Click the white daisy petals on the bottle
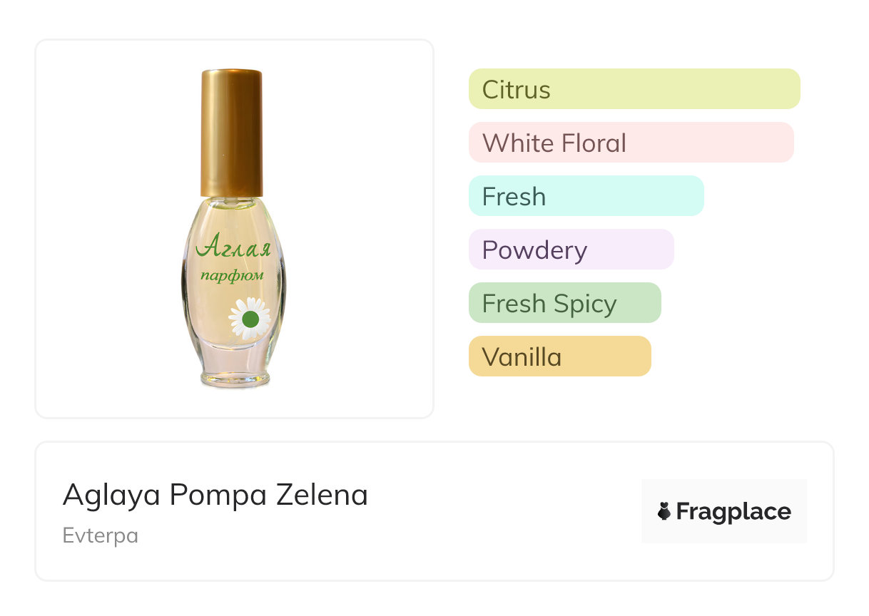Screen dimensions: 869x616 (x=238, y=307)
